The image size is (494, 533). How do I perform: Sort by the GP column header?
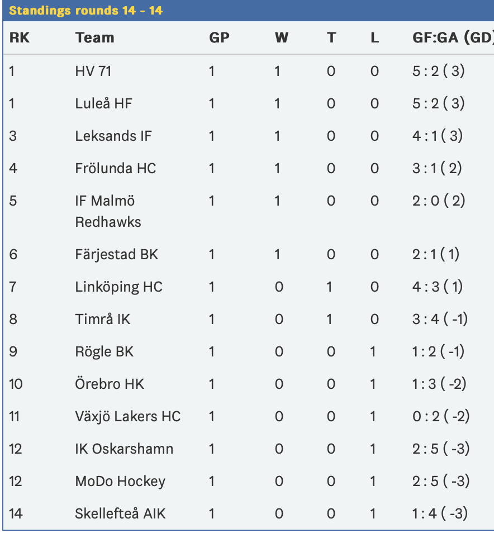point(219,38)
